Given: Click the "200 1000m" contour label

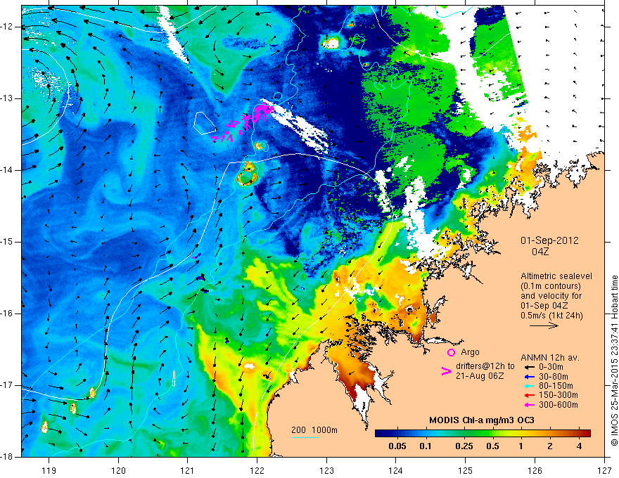Looking at the screenshot, I should (314, 430).
